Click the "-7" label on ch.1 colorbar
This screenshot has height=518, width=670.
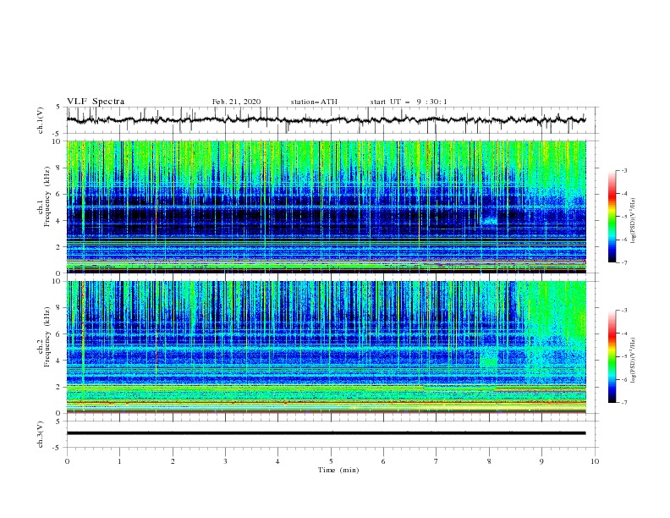pos(624,262)
